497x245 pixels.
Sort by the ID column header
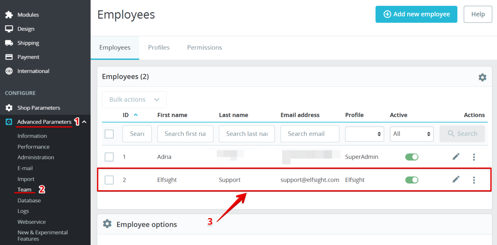click(126, 115)
